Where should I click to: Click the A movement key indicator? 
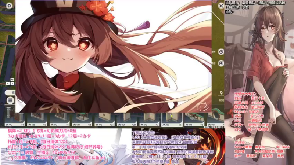pyautogui.click(x=8, y=83)
